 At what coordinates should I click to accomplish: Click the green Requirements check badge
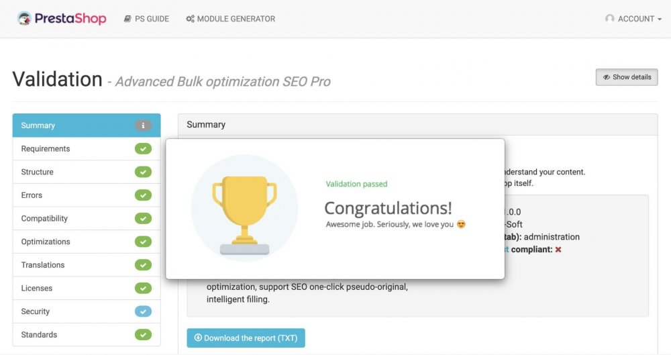pos(144,148)
